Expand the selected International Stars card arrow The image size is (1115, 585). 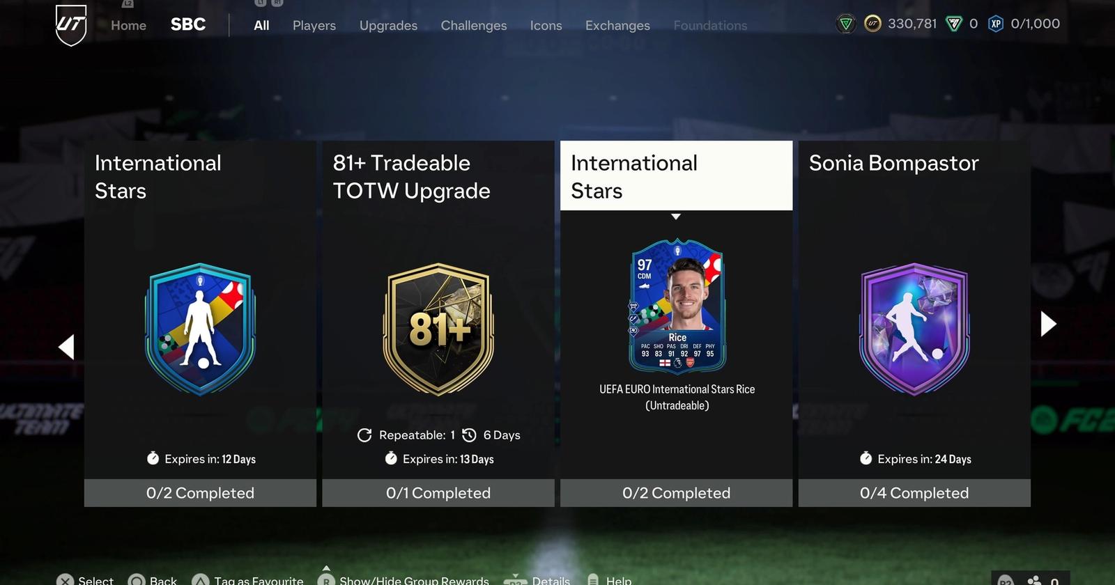pyautogui.click(x=675, y=217)
